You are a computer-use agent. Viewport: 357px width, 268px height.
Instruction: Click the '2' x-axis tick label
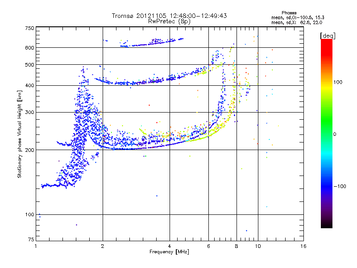point(103,246)
